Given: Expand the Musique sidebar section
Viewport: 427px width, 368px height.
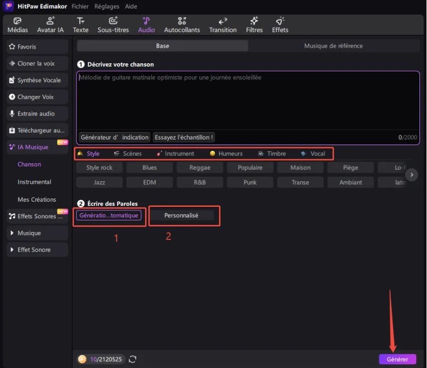Looking at the screenshot, I should 38,233.
